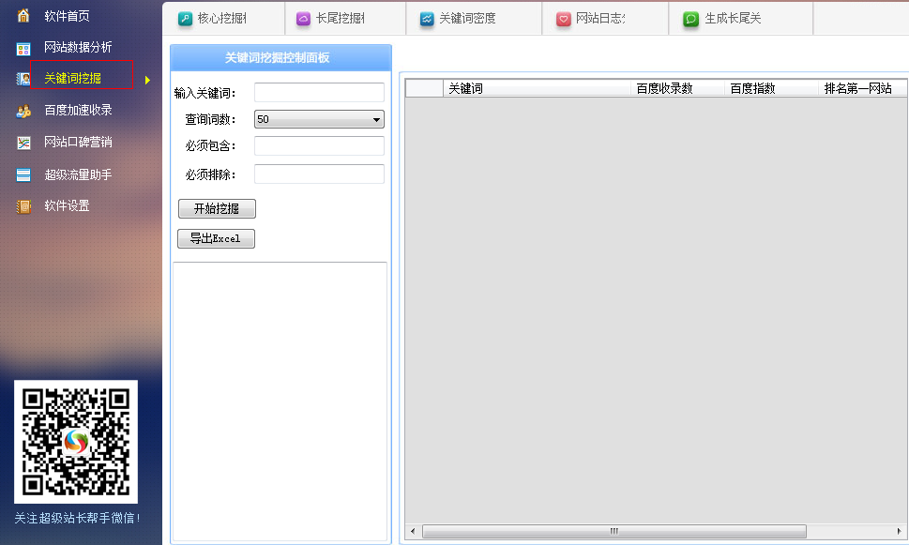The height and width of the screenshot is (545, 909).
Task: Switch to the 关键词密度 tab
Action: 475,19
